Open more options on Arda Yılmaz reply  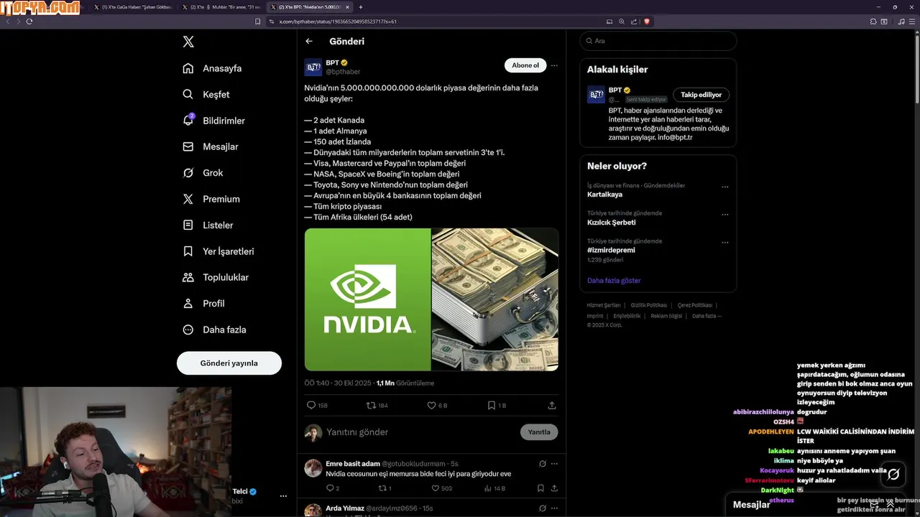(554, 508)
